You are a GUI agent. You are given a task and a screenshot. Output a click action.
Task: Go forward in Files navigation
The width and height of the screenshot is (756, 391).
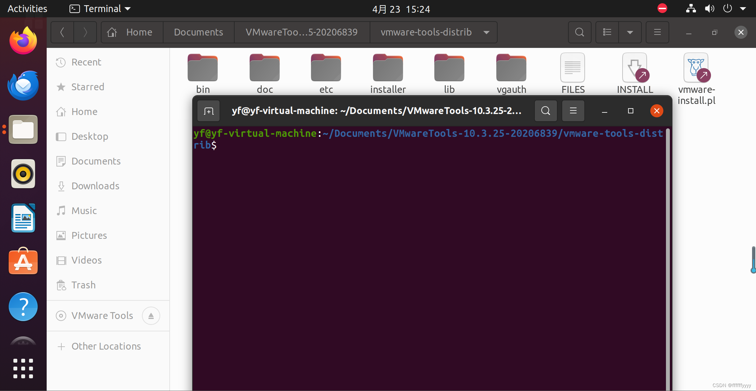(x=85, y=32)
